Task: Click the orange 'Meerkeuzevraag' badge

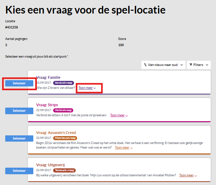Action: [65, 138]
